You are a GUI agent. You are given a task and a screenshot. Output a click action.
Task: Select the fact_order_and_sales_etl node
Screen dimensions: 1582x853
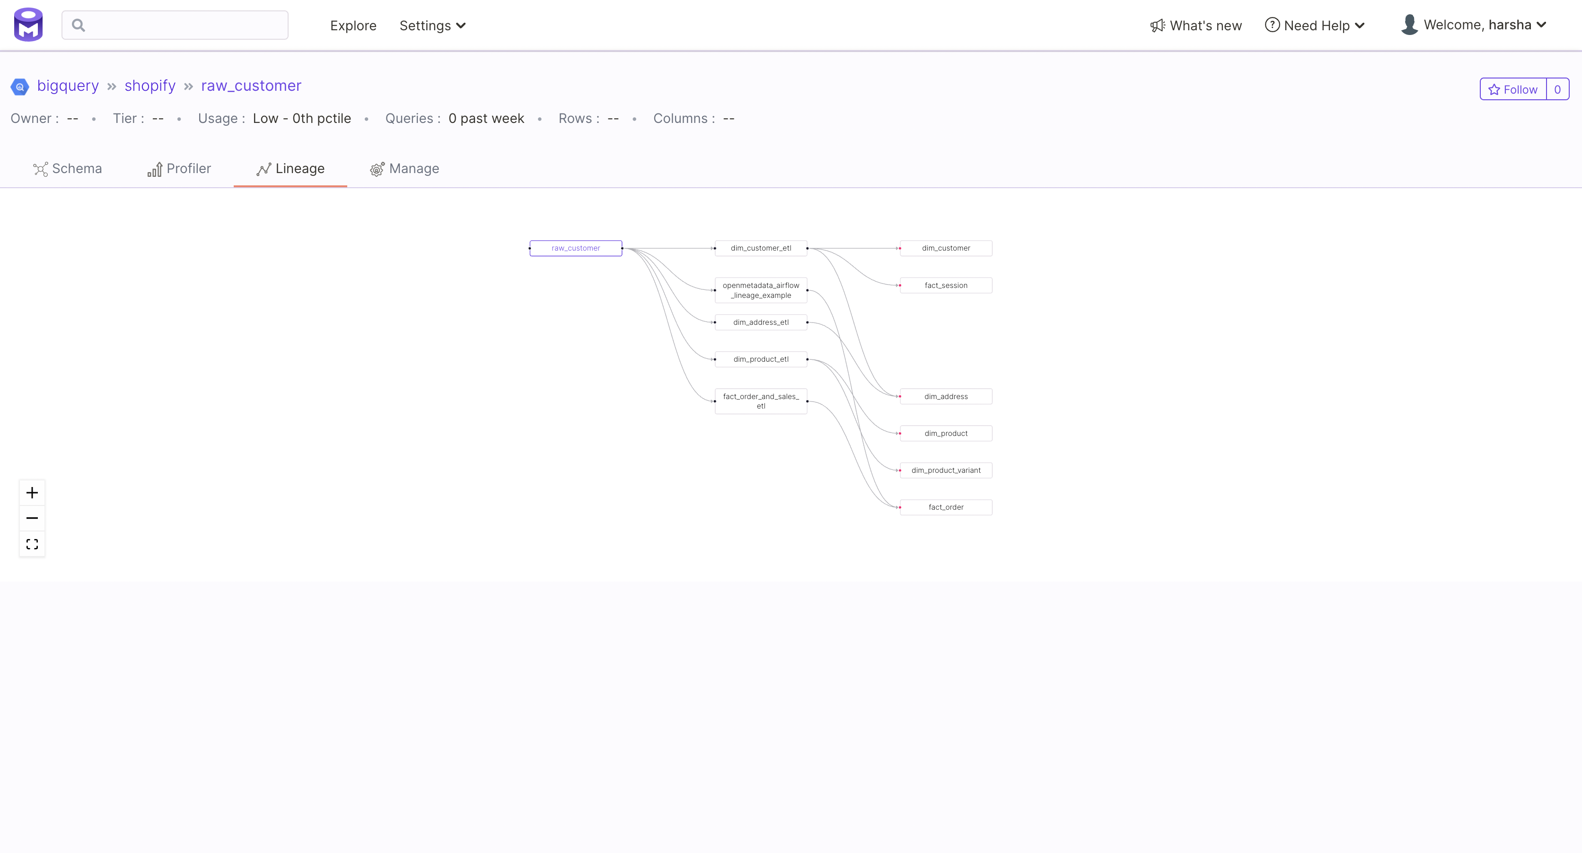[x=761, y=401]
